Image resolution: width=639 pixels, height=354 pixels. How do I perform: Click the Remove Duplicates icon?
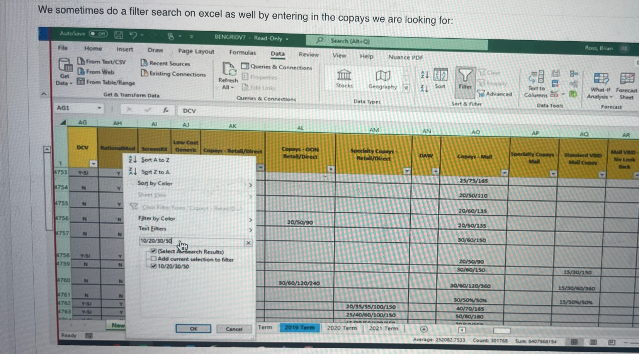pos(555,84)
